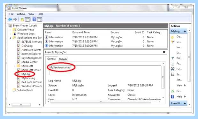Select the event logged at 5:23:18 PM
This screenshot has height=119, width=198.
(105, 37)
